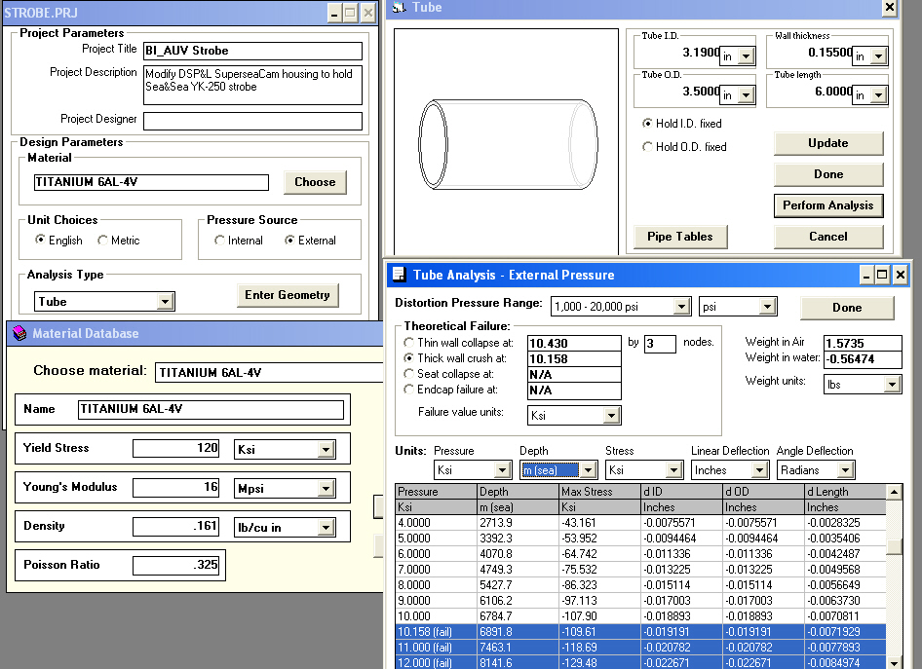Open Density lb/cu in unit dropdown
The image size is (922, 669).
pyautogui.click(x=326, y=528)
